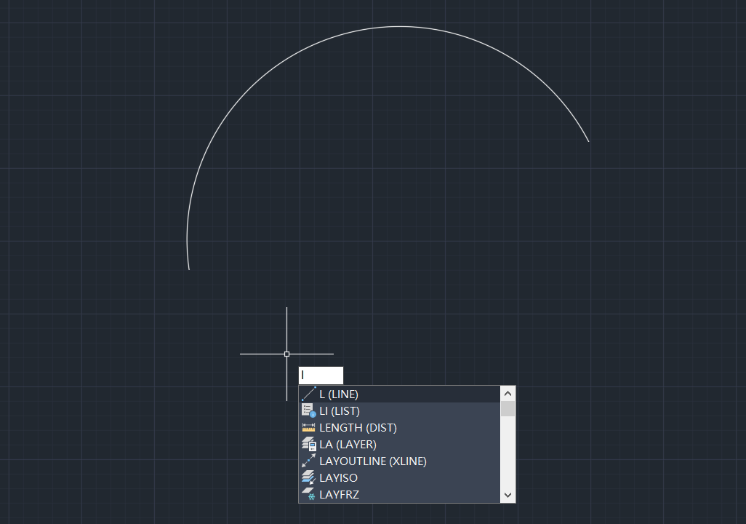The image size is (746, 524).
Task: Choose the 'LI (LIST)' suggestion text
Action: (340, 410)
